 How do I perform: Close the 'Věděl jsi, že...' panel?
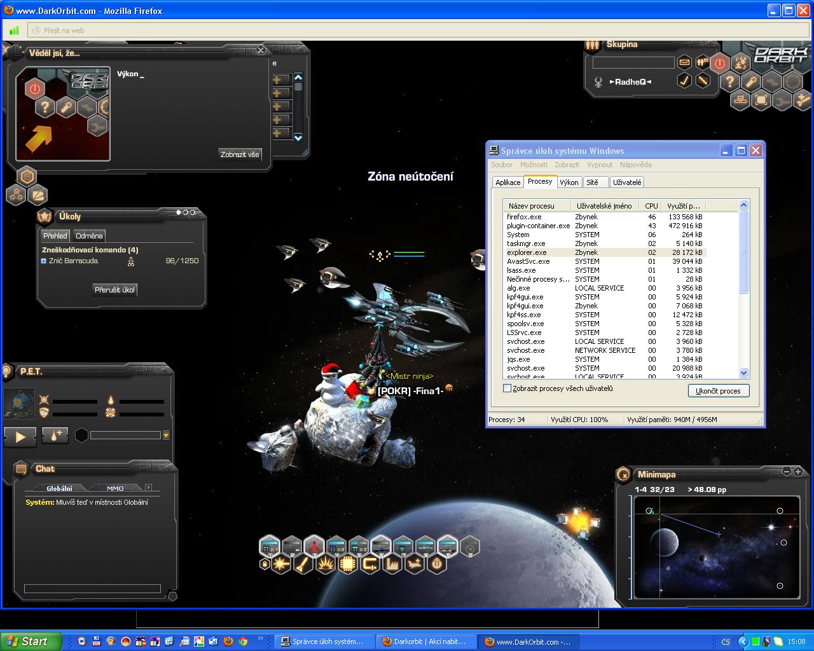(x=261, y=50)
